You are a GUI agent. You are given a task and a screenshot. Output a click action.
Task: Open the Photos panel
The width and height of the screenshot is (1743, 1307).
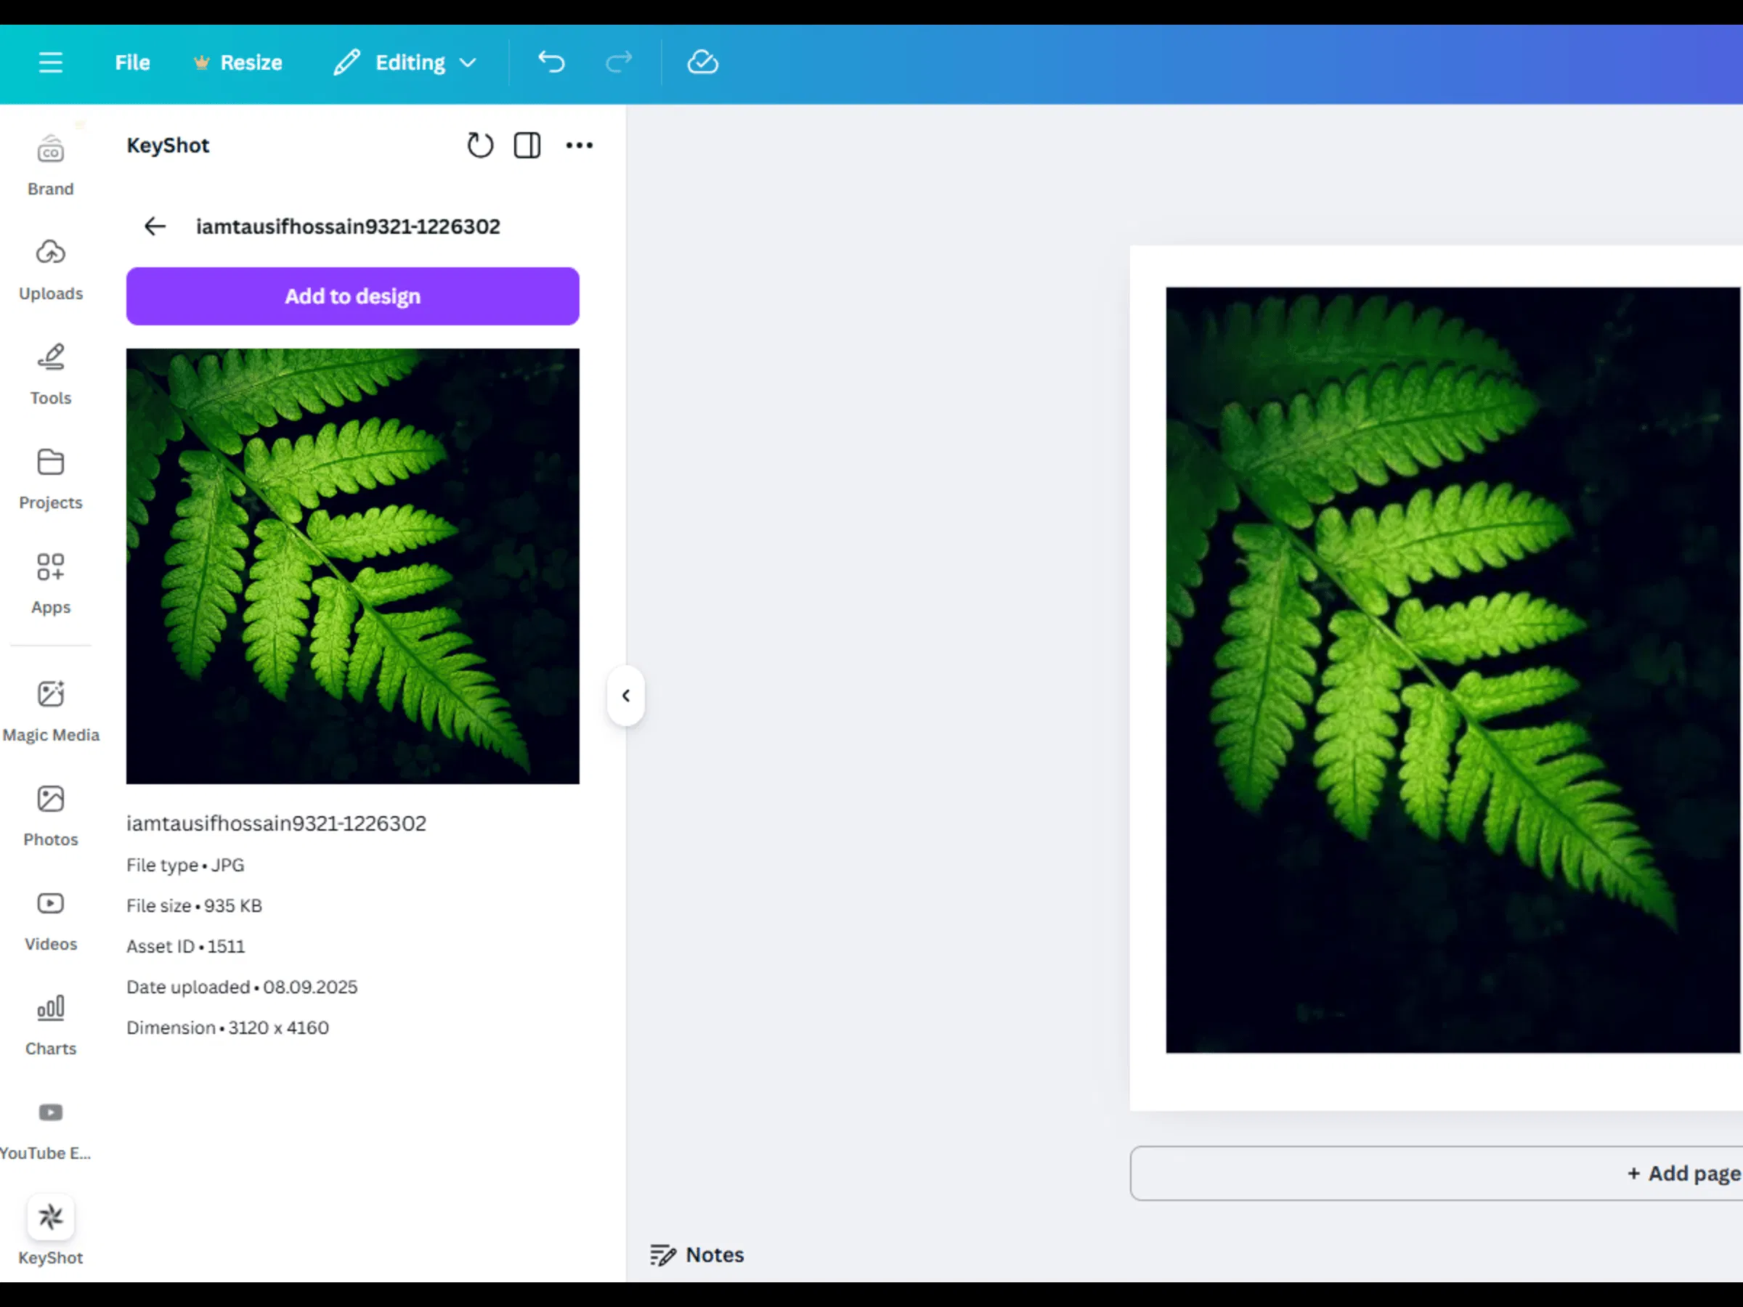coord(50,816)
